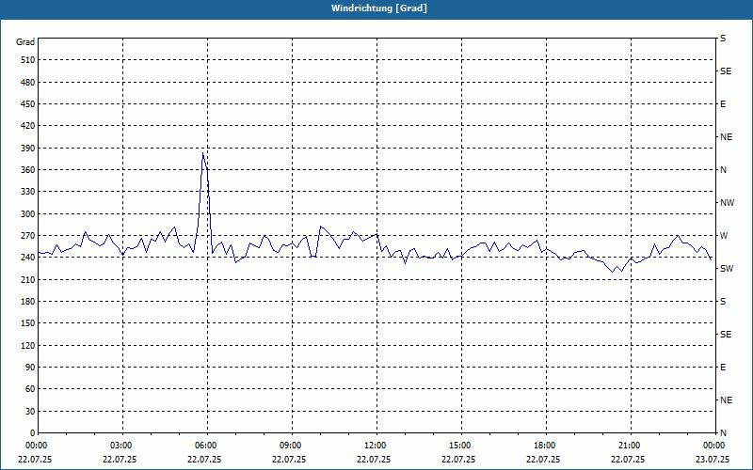
Task: Click the 450 degree axis label
Action: (28, 104)
